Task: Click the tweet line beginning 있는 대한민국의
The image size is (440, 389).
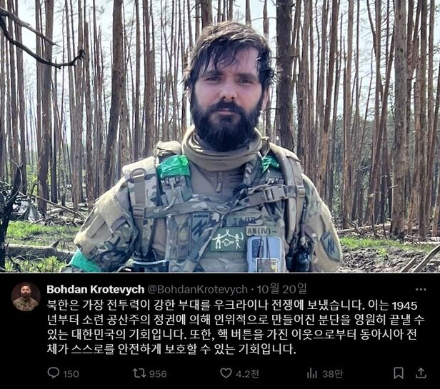Action: [x=231, y=334]
